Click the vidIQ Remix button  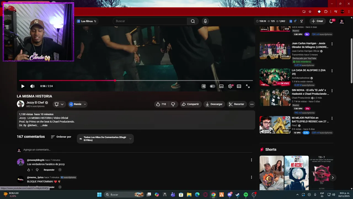point(75,104)
